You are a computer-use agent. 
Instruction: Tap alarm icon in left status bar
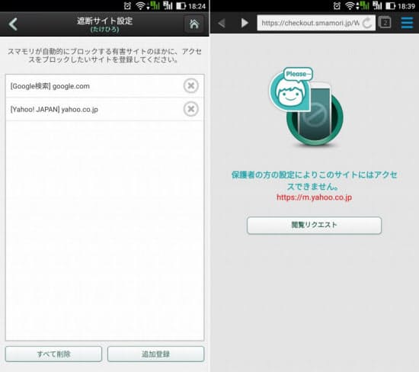coord(127,5)
